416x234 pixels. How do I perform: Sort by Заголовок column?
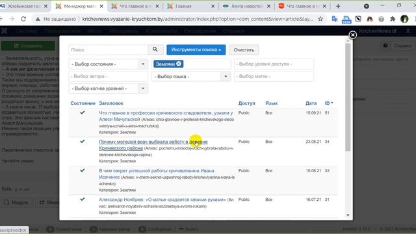pyautogui.click(x=111, y=103)
